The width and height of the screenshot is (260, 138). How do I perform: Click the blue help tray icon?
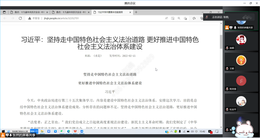pos(167,131)
